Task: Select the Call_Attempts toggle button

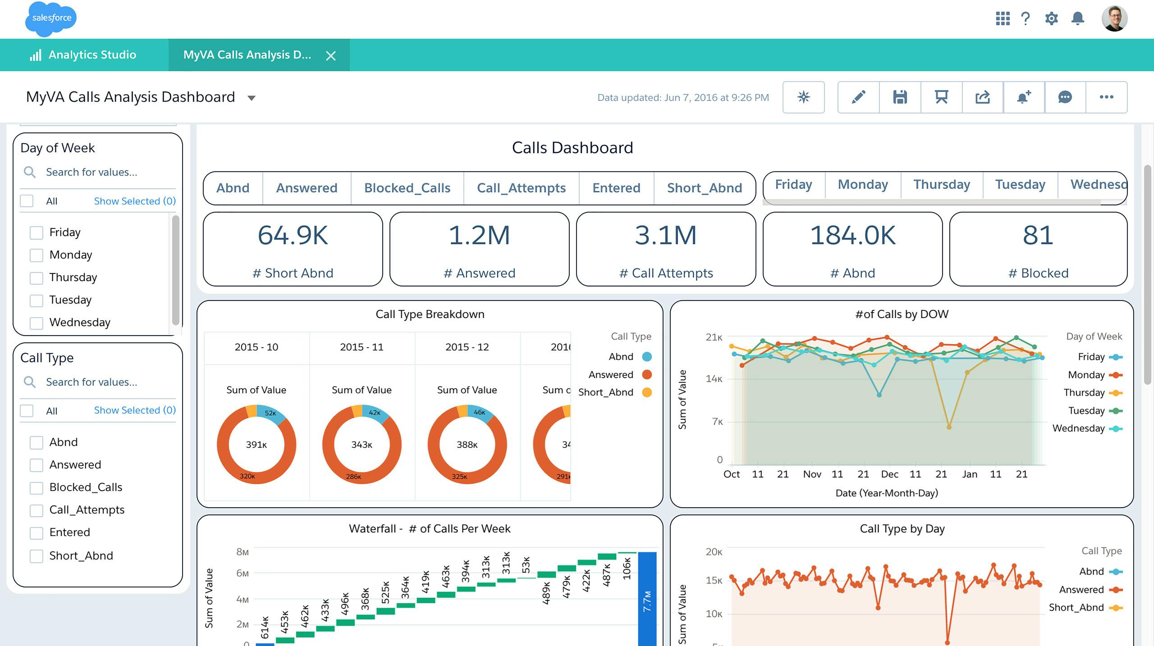Action: 521,188
